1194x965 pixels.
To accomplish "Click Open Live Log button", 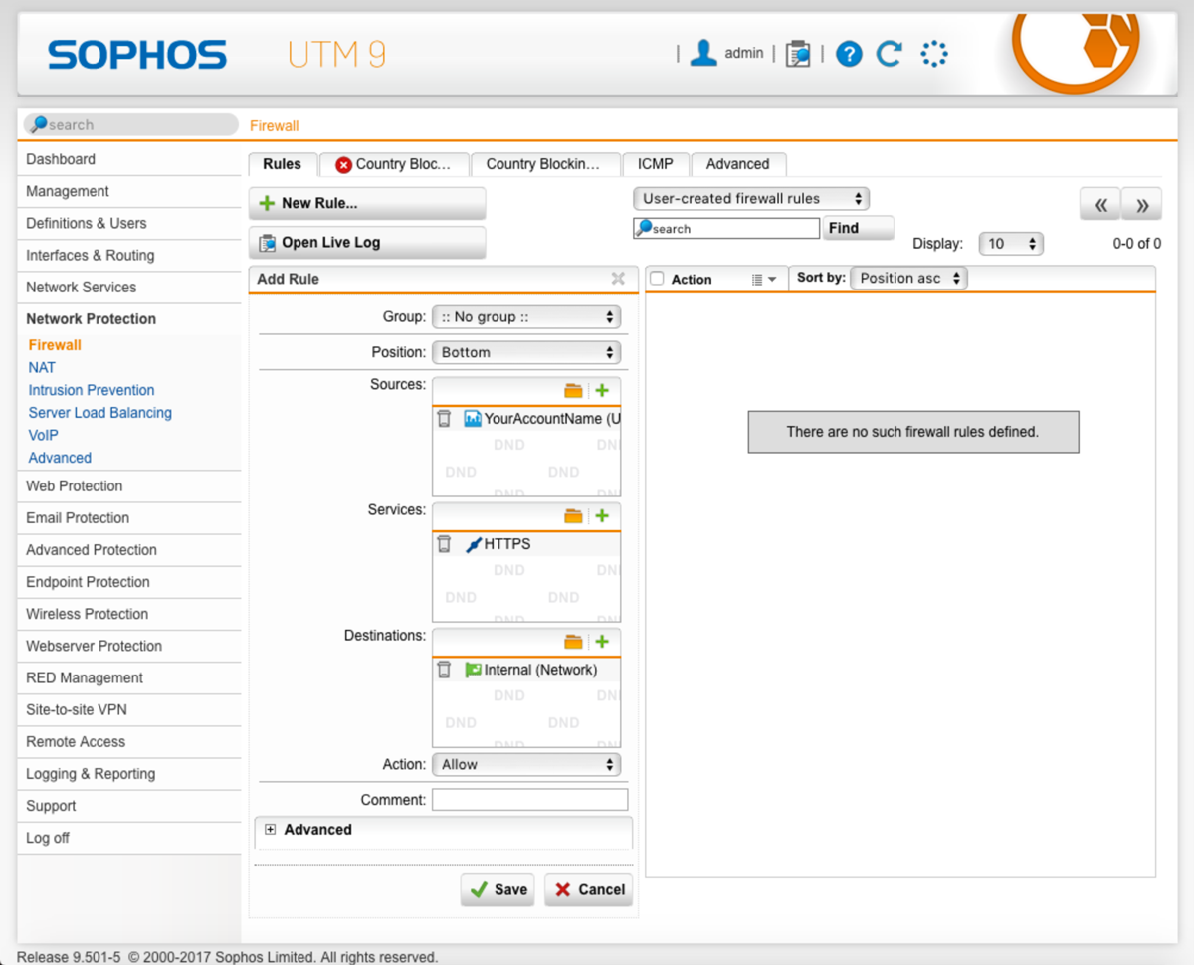I will (367, 242).
